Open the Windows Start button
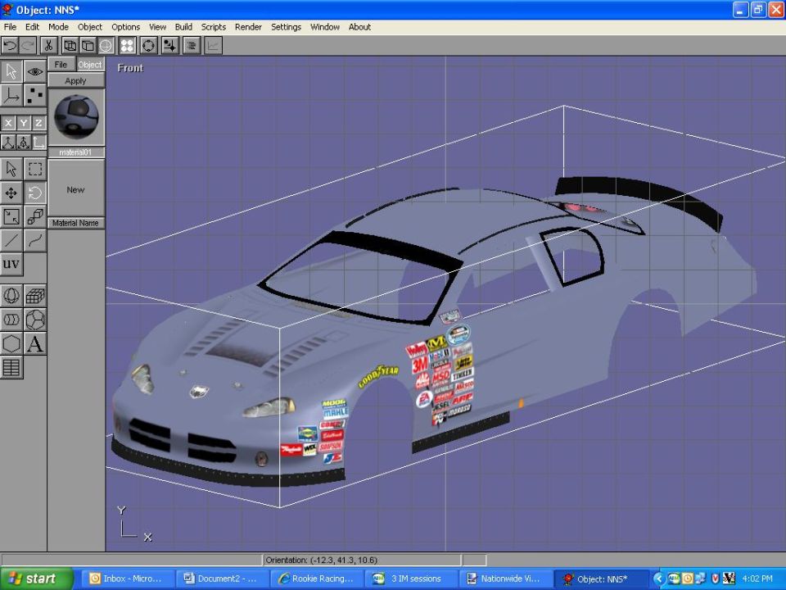Screen dimensions: 786x590 tap(37, 579)
